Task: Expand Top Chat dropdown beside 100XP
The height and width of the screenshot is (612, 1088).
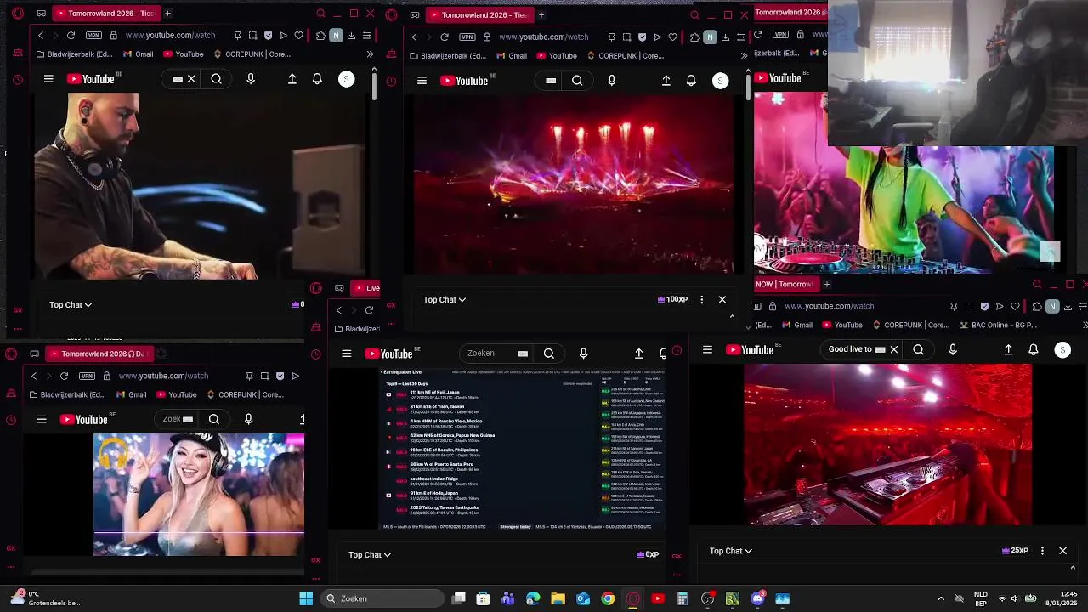Action: pos(445,299)
